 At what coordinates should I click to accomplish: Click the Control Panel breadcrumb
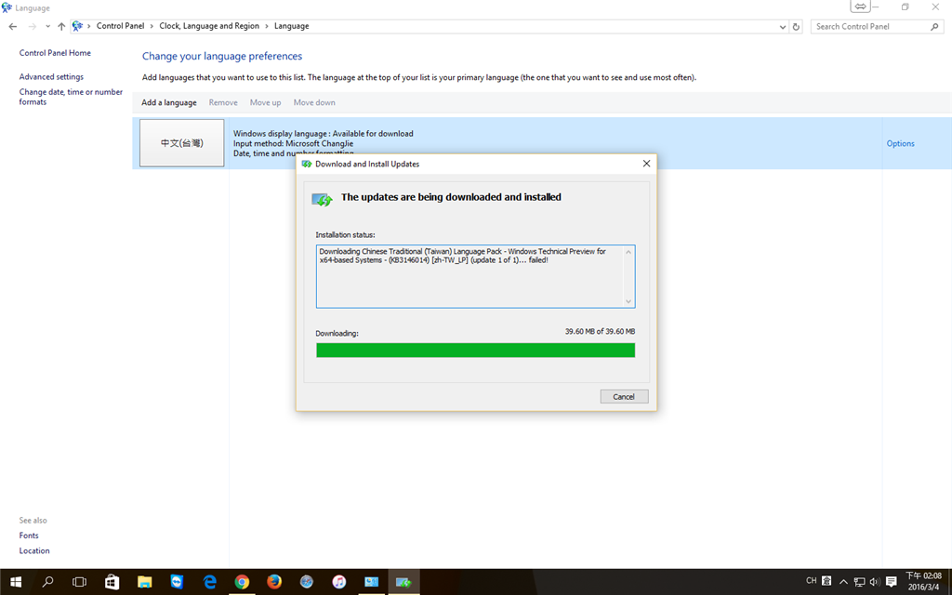coord(120,26)
